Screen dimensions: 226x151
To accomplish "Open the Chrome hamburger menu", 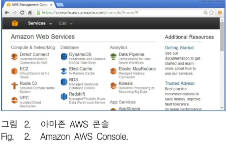I will pos(220,13).
